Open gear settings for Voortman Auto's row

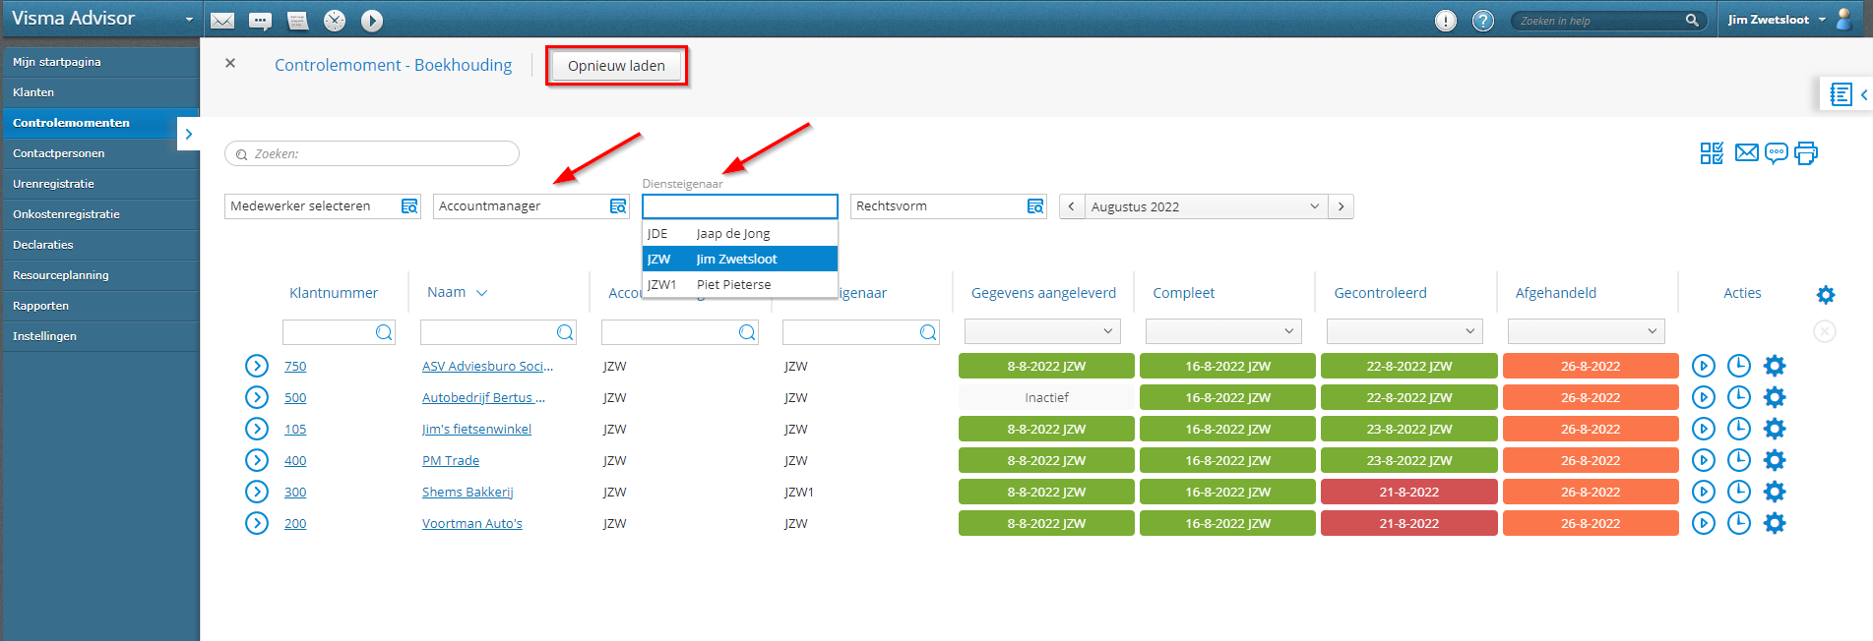[1775, 523]
